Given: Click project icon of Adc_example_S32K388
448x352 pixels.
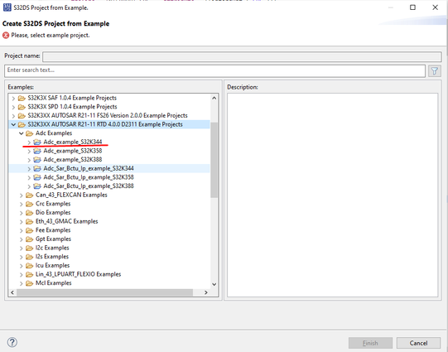Looking at the screenshot, I should (x=37, y=160).
